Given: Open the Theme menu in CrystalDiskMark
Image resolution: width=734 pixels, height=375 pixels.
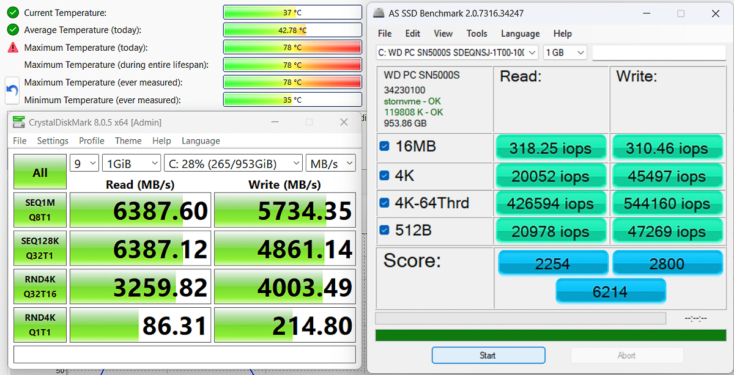Looking at the screenshot, I should pos(128,140).
